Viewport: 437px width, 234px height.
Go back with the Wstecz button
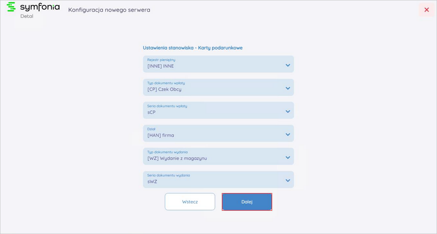pyautogui.click(x=190, y=202)
